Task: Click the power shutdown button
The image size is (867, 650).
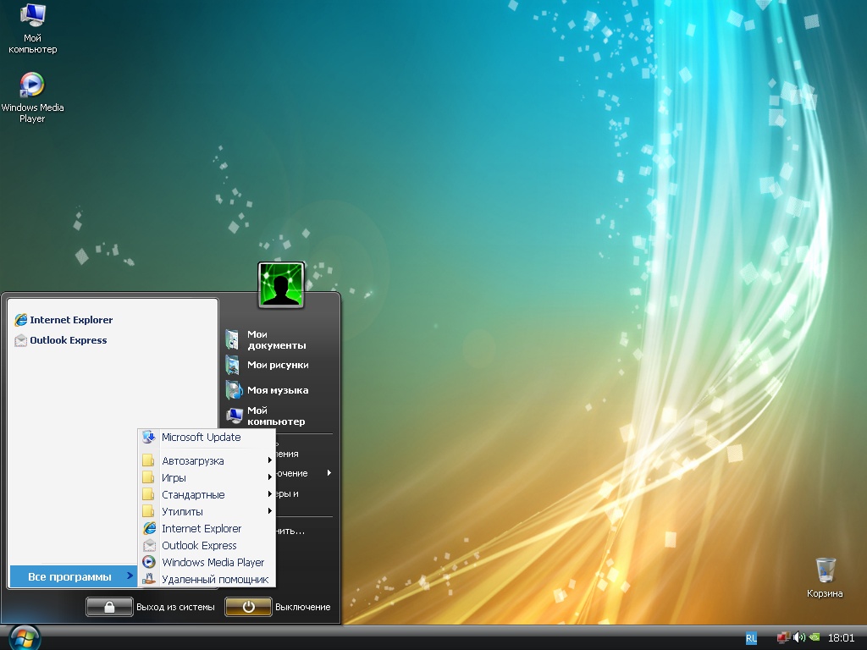Action: click(x=248, y=607)
